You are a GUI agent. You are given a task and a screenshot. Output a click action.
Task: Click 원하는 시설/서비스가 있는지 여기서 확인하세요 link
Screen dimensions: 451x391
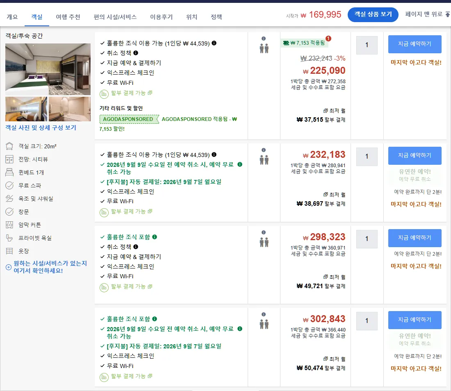click(x=50, y=267)
